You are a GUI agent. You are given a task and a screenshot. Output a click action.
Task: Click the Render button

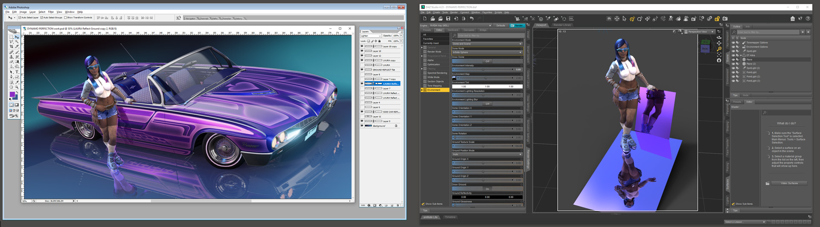click(517, 26)
